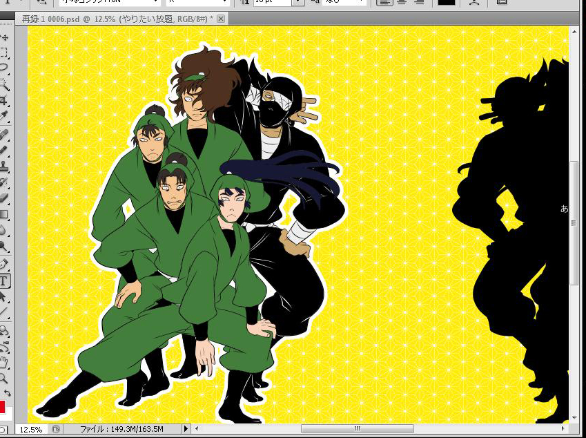This screenshot has width=586, height=438.
Task: Toggle text orientation in options bar
Action: pos(41,2)
